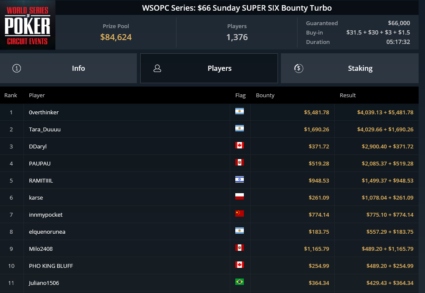The height and width of the screenshot is (293, 425).
Task: Click Canada flag for PHO KING BLUFF
Action: [x=240, y=265]
